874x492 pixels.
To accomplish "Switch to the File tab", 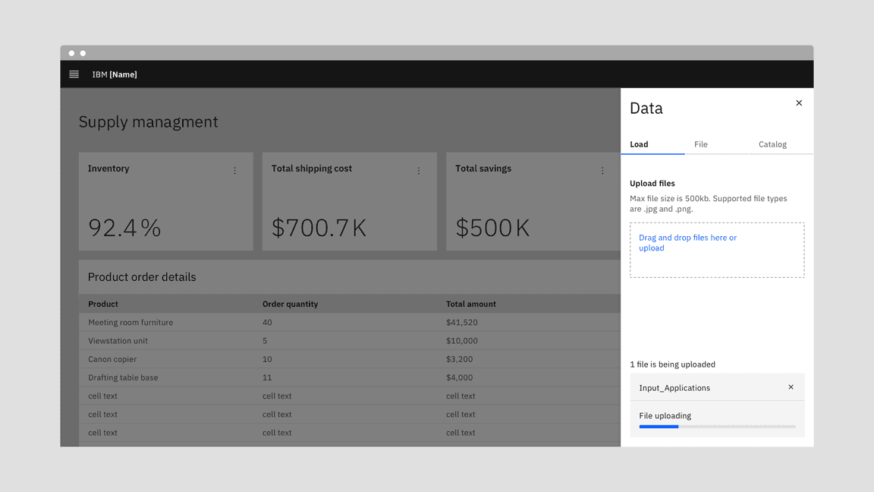I will click(701, 144).
